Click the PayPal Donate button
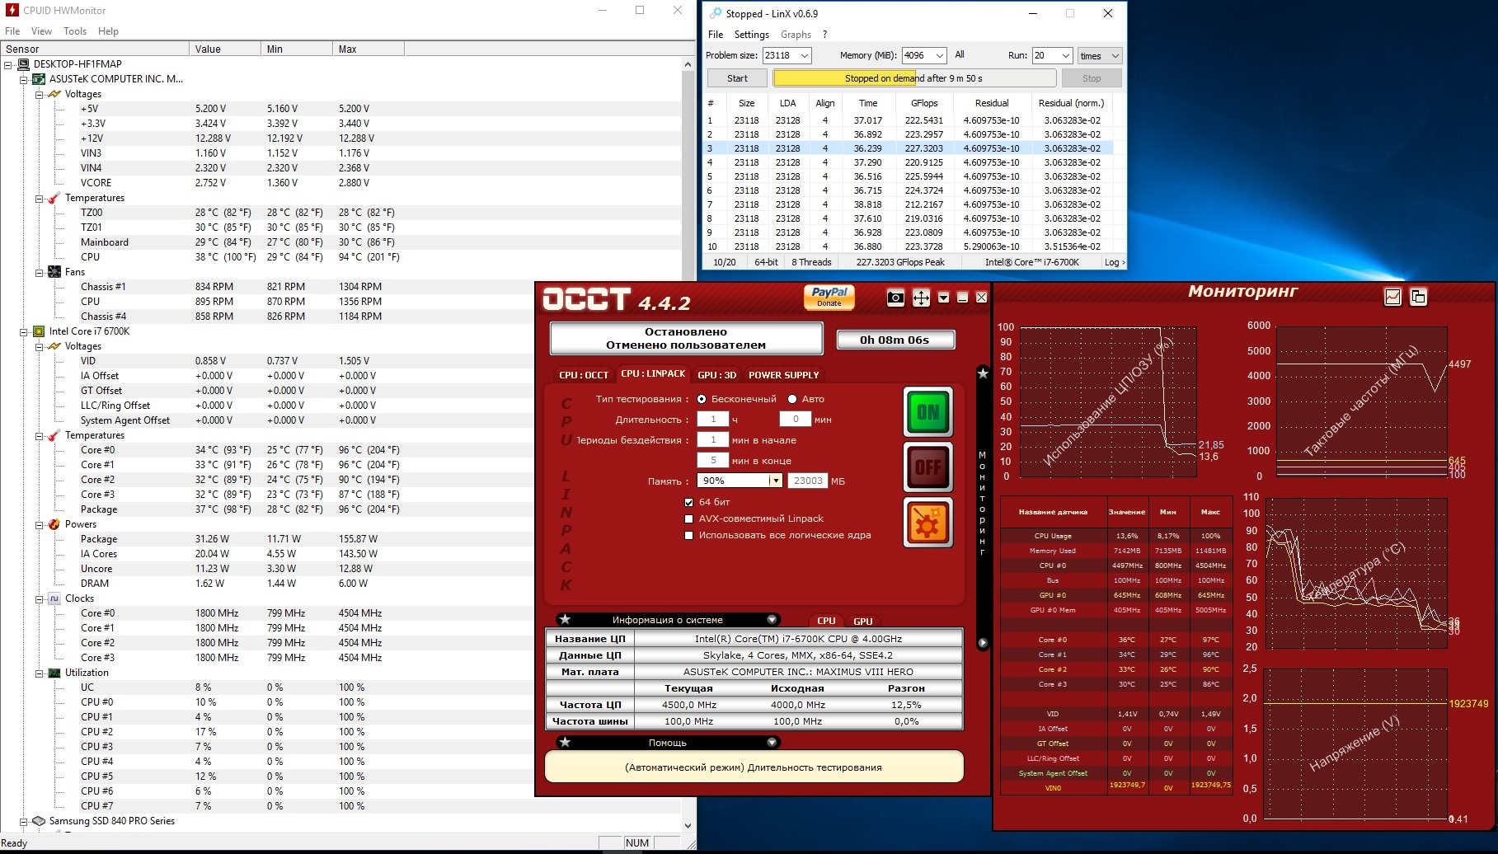 click(x=829, y=297)
